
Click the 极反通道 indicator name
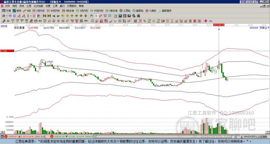click(19, 28)
